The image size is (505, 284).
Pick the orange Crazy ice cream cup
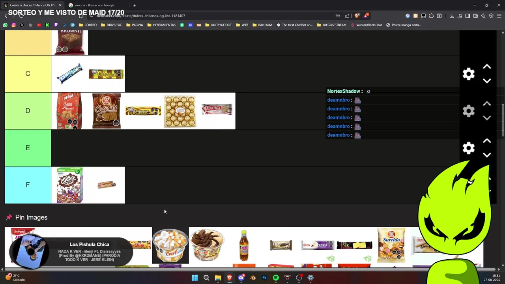point(170,245)
